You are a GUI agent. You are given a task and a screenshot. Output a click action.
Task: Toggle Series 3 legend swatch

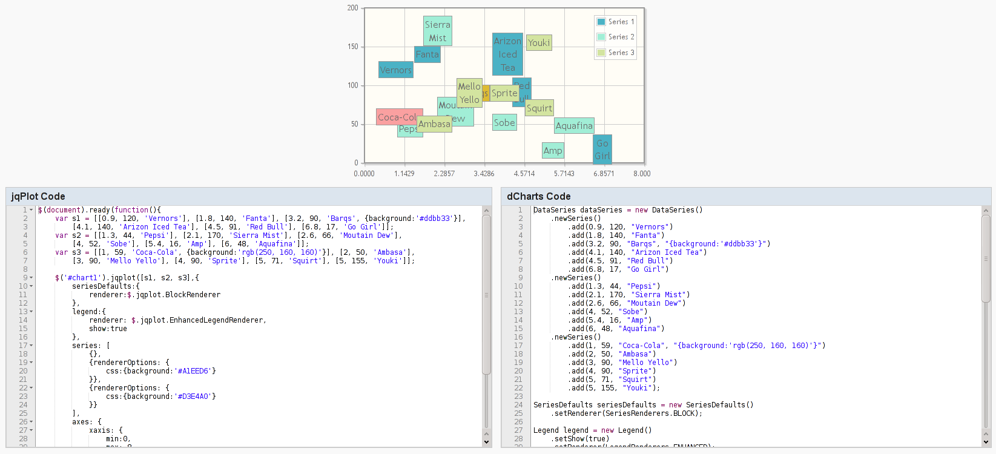(601, 53)
